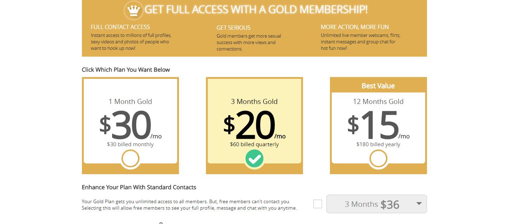
Task: Click the crown icon in gold banner
Action: point(134,10)
